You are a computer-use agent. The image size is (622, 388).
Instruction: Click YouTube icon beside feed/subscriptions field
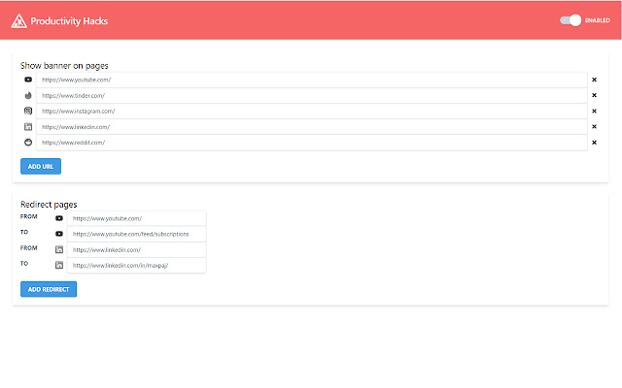[59, 234]
